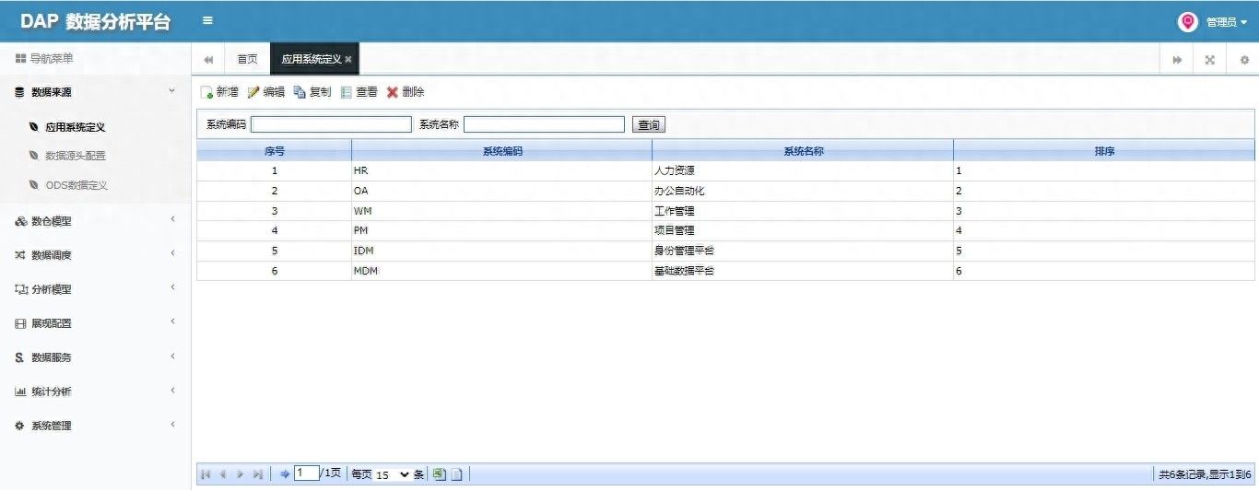Go to next page in pager
This screenshot has width=1259, height=491.
point(241,474)
